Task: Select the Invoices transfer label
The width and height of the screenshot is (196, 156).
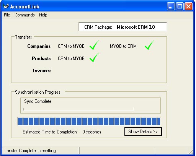Action: pos(42,71)
